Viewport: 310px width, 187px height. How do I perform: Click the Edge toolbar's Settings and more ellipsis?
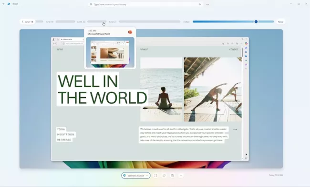coord(241,44)
